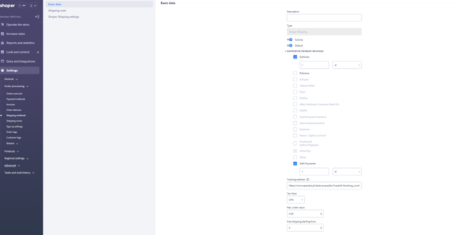Enable the Pobranie payment method checkbox

pos(295,73)
